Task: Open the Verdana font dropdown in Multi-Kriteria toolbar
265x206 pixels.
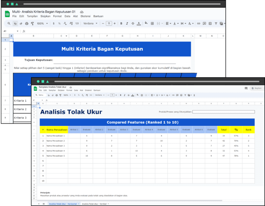Action: [90, 24]
